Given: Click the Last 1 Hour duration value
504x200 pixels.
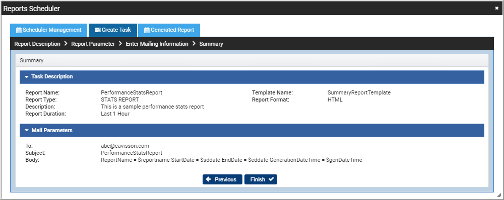Looking at the screenshot, I should click(x=115, y=114).
